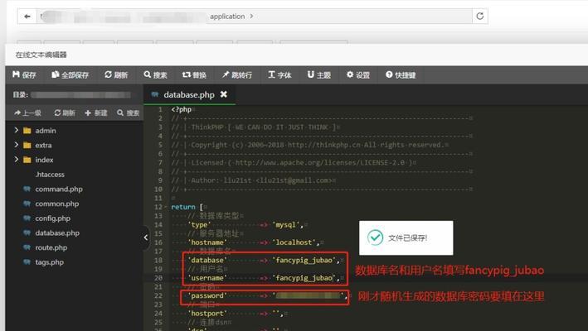The width and height of the screenshot is (588, 331).
Task: Close the database.php tab
Action: tap(223, 94)
